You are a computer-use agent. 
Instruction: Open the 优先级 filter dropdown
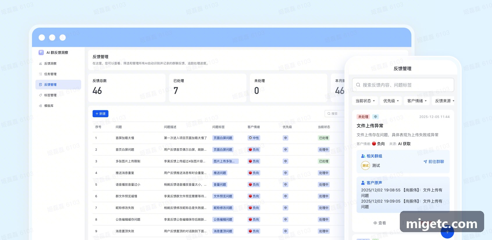point(391,101)
